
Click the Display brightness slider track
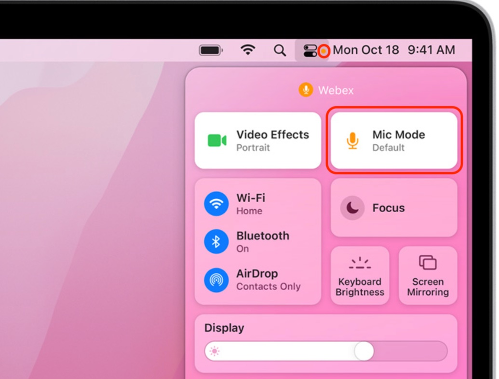[326, 351]
